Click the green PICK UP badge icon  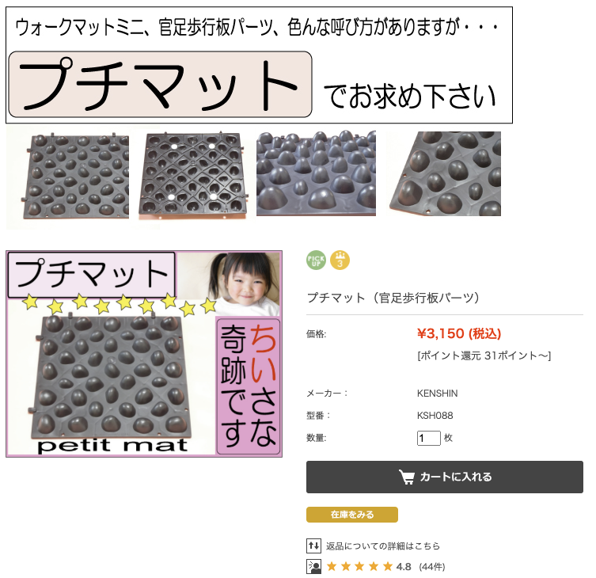click(317, 260)
